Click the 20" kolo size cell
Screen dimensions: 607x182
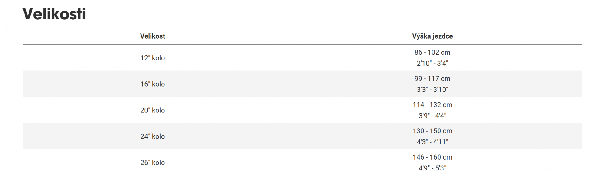(x=153, y=110)
